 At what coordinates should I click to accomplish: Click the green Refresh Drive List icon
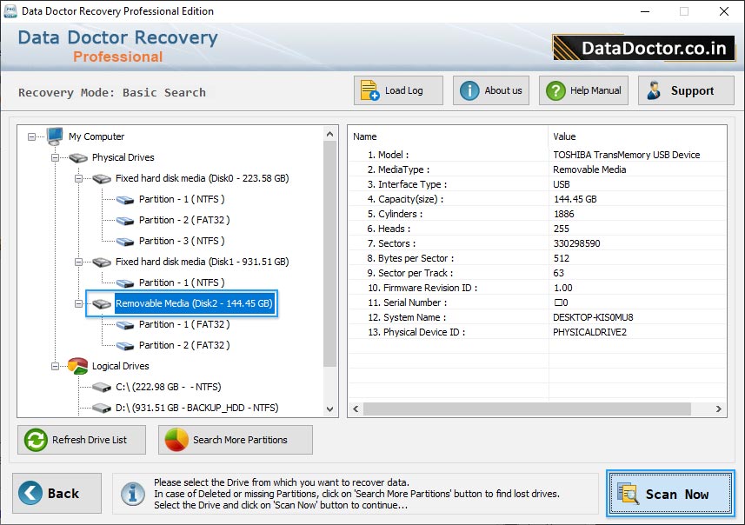pos(36,440)
